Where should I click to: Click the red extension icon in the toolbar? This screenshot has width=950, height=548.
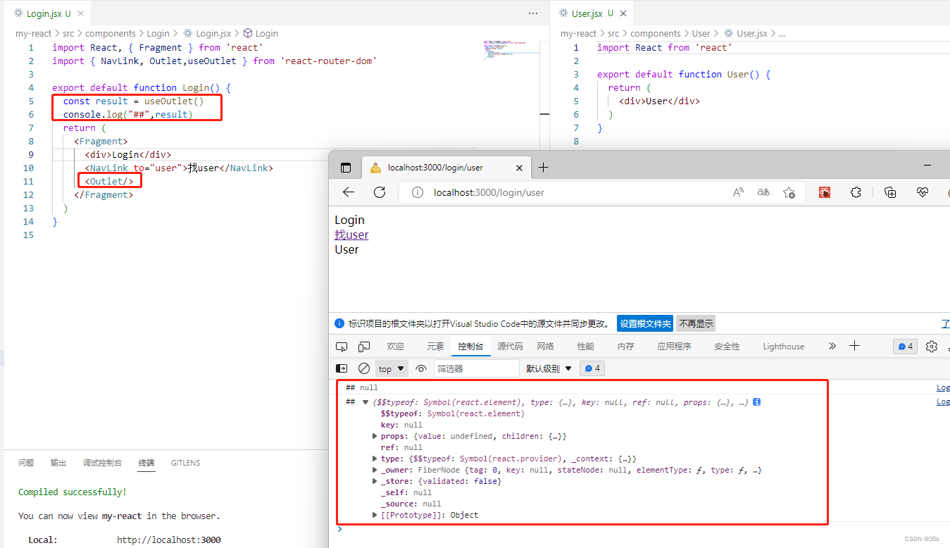point(825,192)
